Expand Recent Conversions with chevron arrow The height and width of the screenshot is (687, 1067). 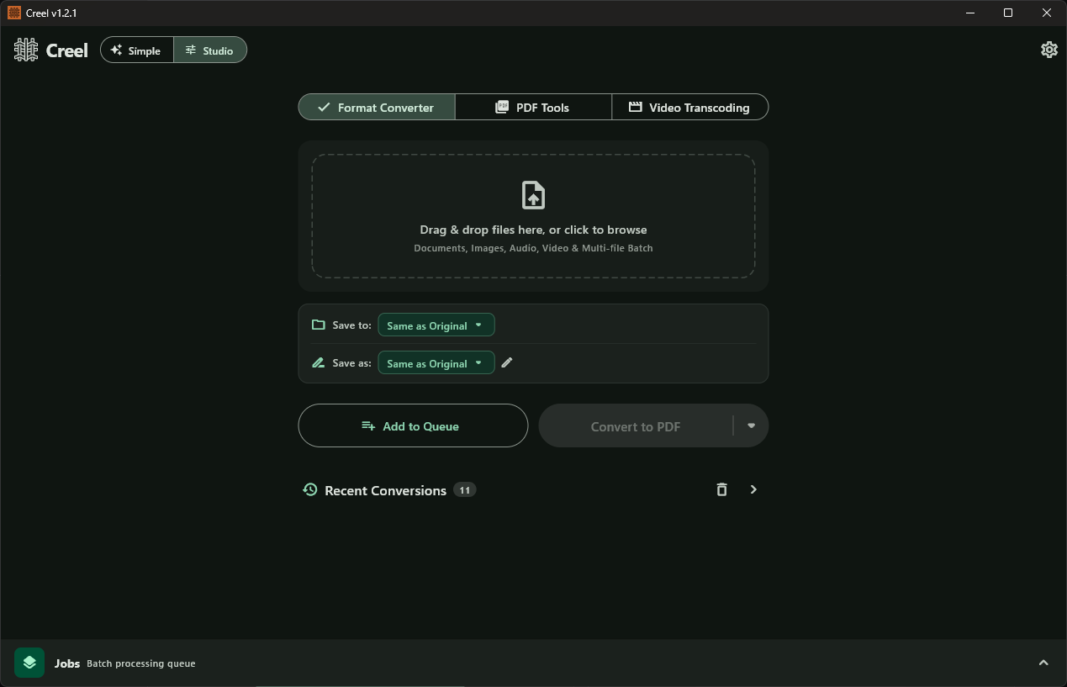753,489
